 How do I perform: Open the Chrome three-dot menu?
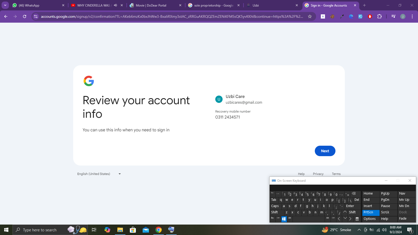tap(412, 16)
